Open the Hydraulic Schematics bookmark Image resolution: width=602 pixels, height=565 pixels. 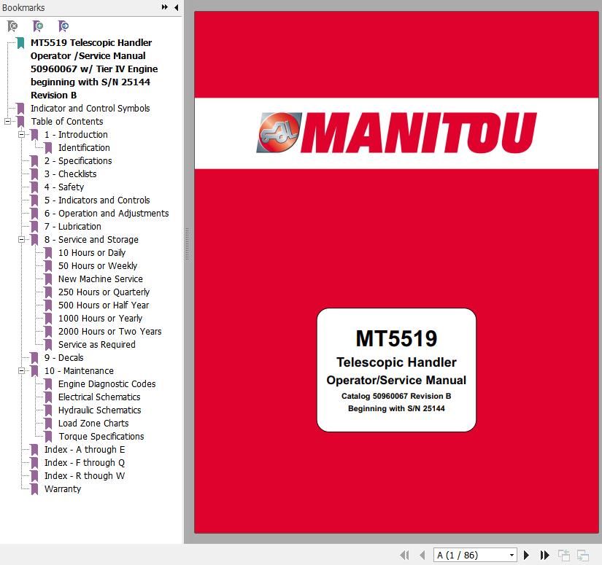click(99, 410)
